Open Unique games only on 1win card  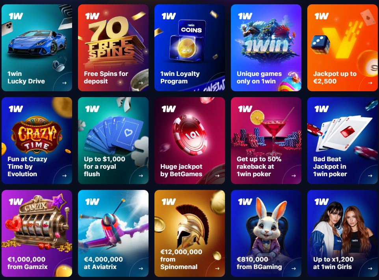pyautogui.click(x=266, y=48)
